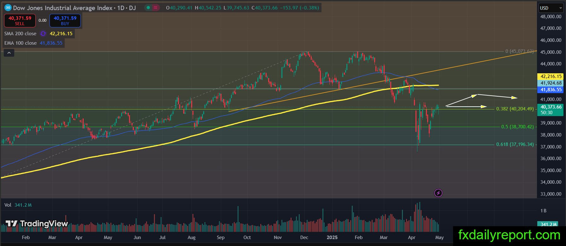
Task: Click the change value -153.97 (-0.38%)
Action: (x=299, y=8)
